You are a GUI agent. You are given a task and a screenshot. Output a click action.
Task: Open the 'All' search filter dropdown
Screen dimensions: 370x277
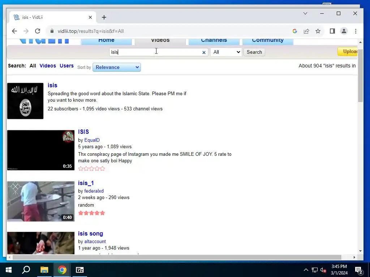coord(226,52)
